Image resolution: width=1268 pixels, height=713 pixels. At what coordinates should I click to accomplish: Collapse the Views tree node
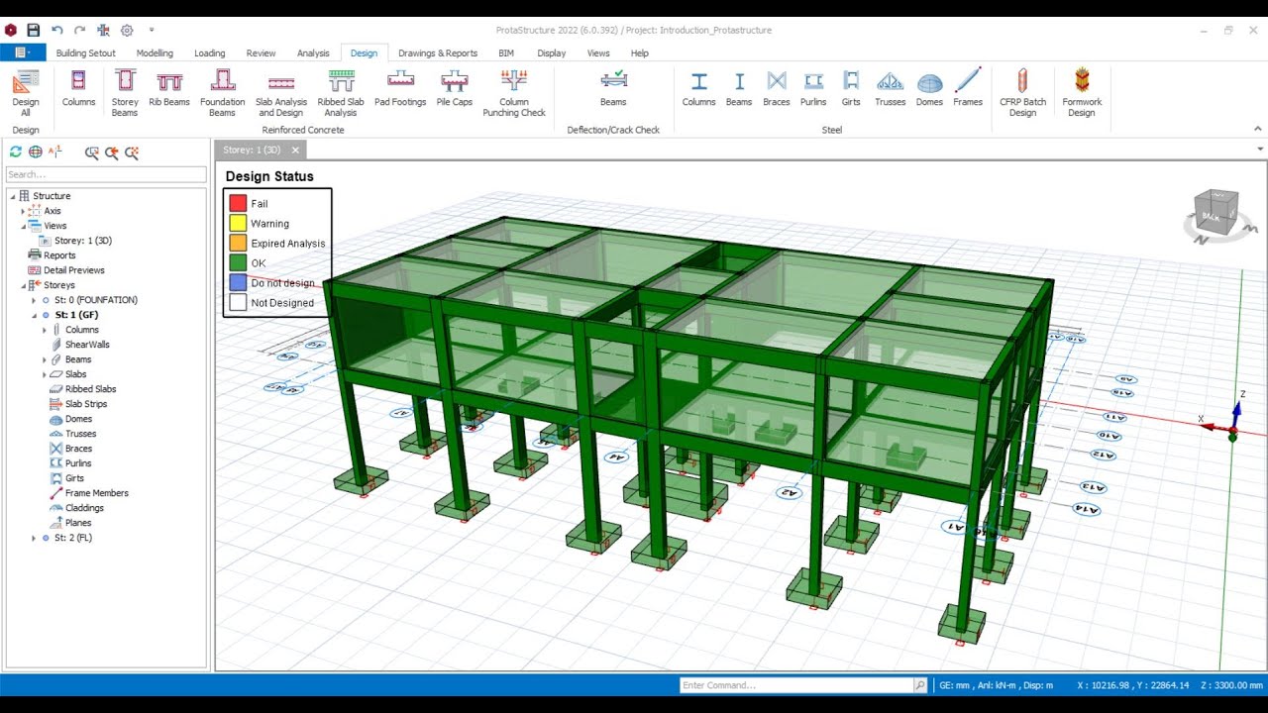tap(24, 226)
